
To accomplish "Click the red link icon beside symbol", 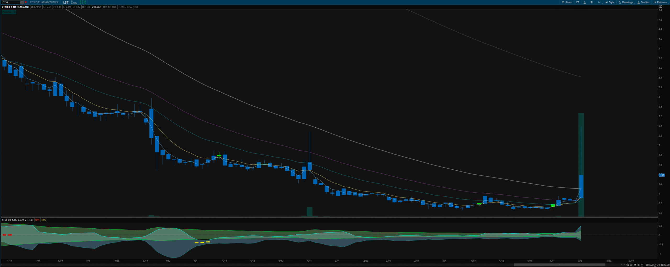I will click(26, 2).
